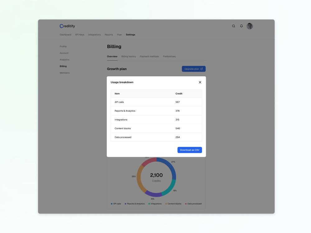Click the 378 credit value
The width and height of the screenshot is (311, 233).
pyautogui.click(x=178, y=111)
